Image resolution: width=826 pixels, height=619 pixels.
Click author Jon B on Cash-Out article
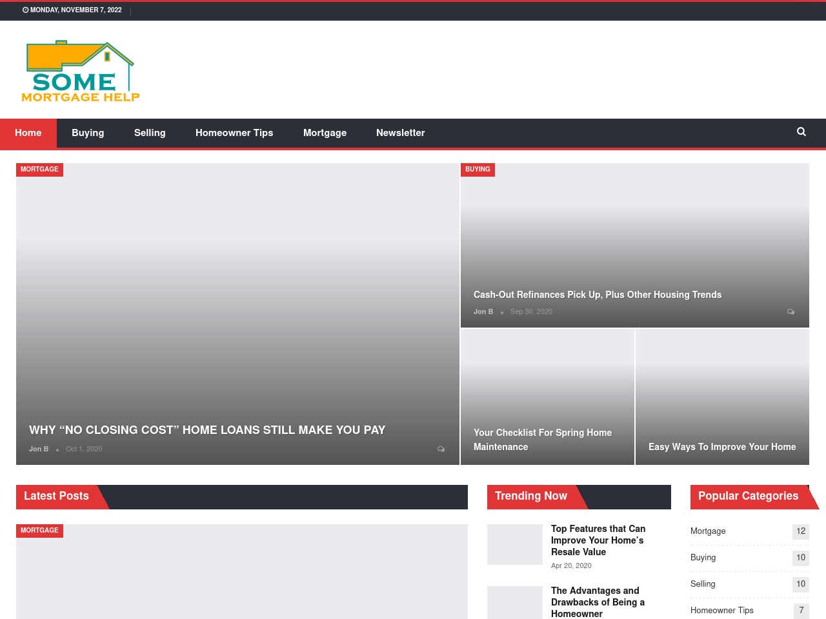(x=483, y=311)
